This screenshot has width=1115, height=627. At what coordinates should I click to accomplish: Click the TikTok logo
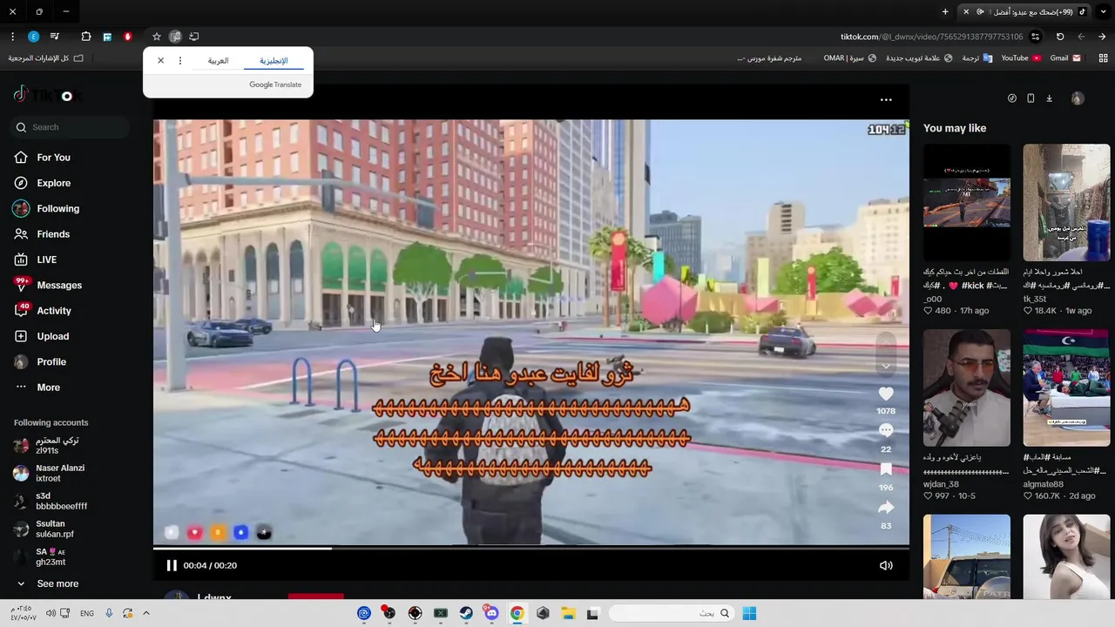(48, 95)
